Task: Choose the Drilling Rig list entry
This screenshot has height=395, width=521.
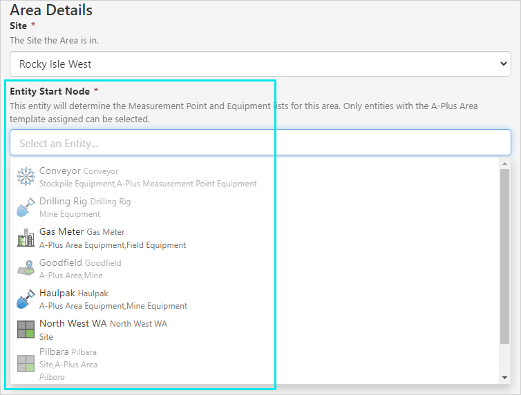Action: [x=64, y=201]
